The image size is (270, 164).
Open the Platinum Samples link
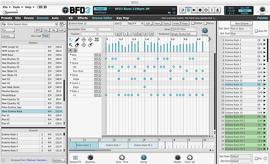tap(37, 160)
